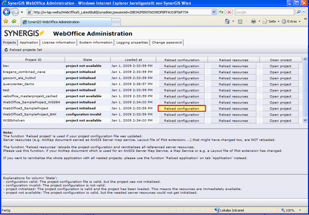This screenshot has height=215, width=309.
Task: Open project WebOffice5_SampleProject
Action: [281, 109]
